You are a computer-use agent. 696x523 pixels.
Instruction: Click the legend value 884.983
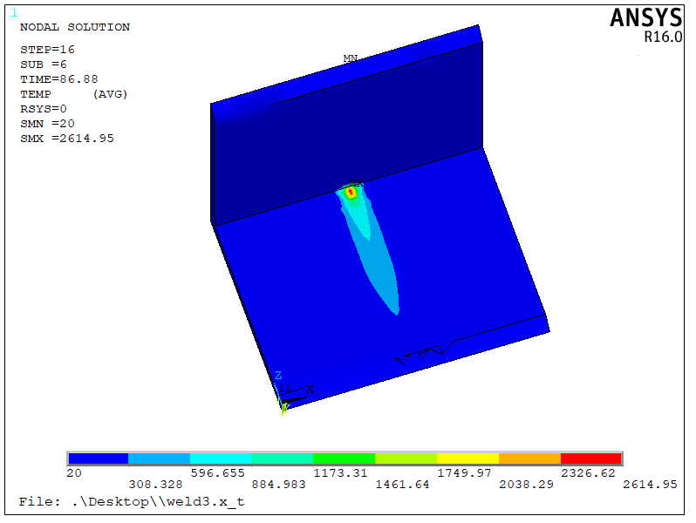(x=279, y=485)
